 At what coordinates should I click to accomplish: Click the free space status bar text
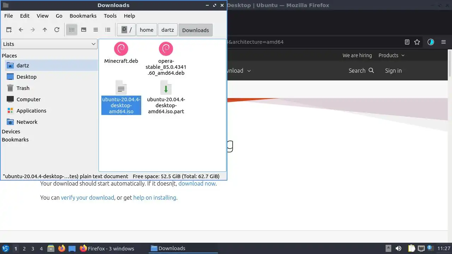pos(176,176)
